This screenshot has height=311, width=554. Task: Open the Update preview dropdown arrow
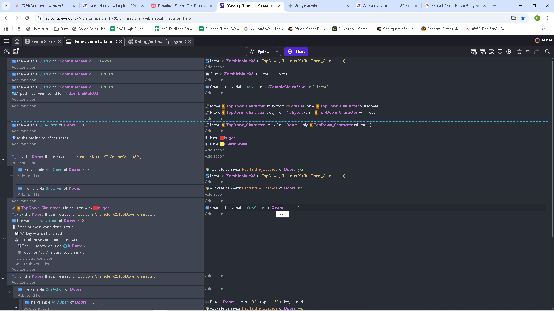pyautogui.click(x=277, y=52)
